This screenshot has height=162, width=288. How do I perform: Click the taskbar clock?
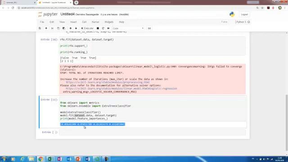pos(280,159)
